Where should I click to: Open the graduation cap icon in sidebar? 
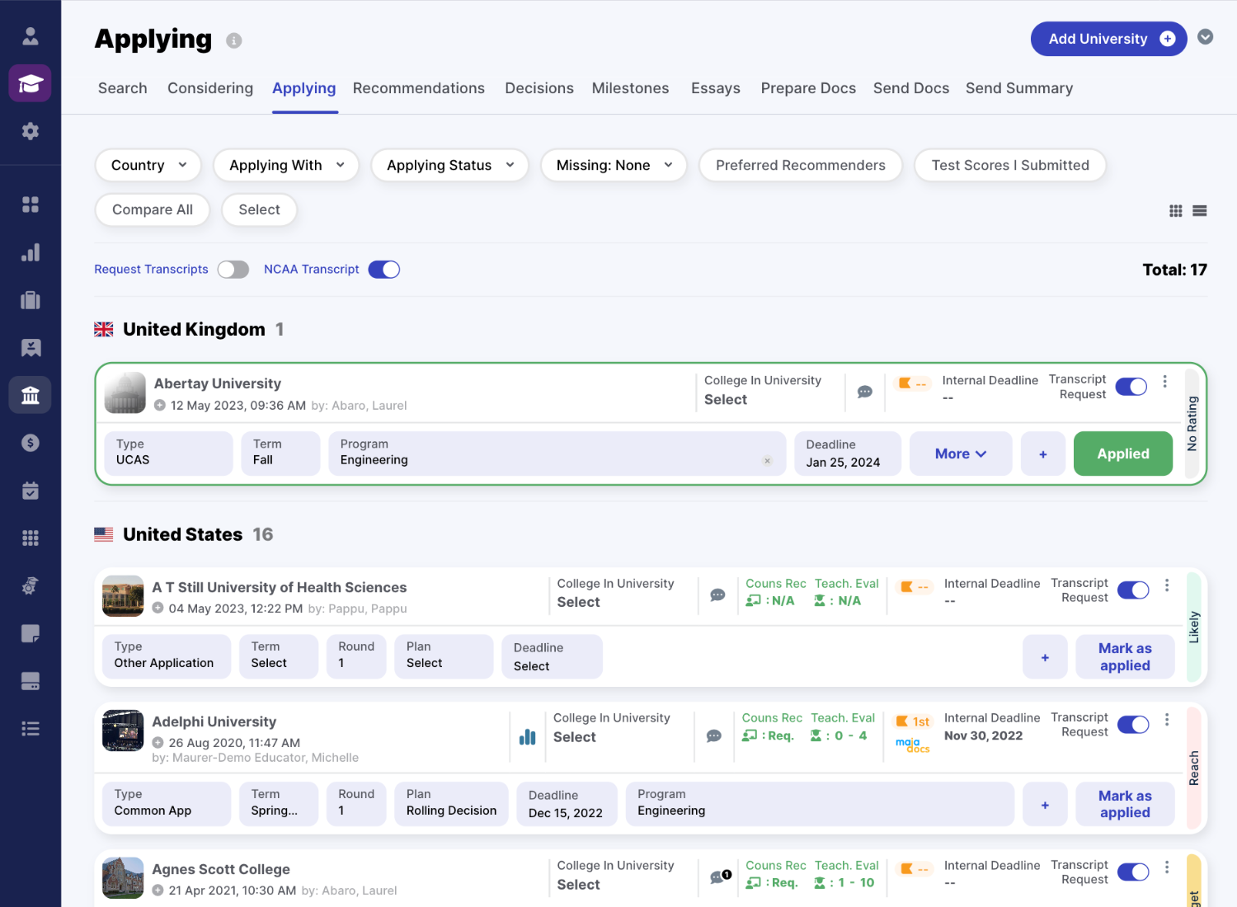tap(31, 83)
